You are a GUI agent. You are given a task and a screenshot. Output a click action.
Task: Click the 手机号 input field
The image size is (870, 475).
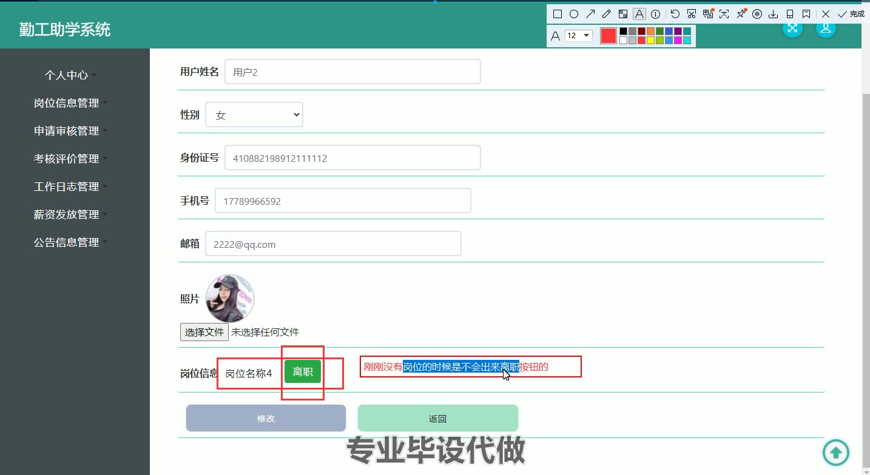(x=343, y=201)
